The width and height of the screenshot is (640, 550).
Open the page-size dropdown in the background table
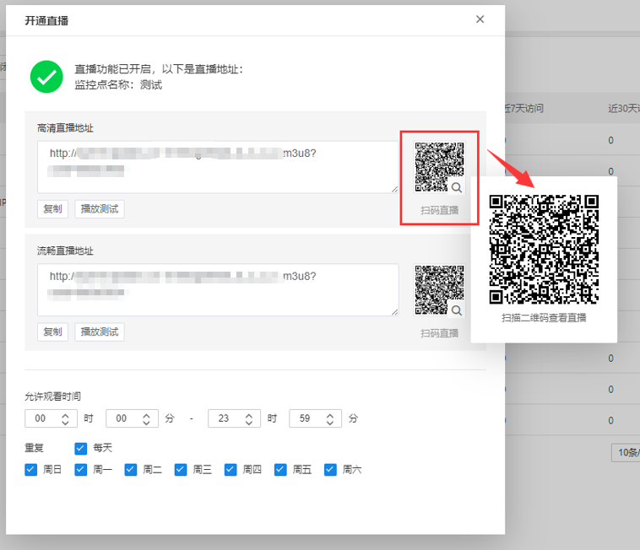point(626,452)
